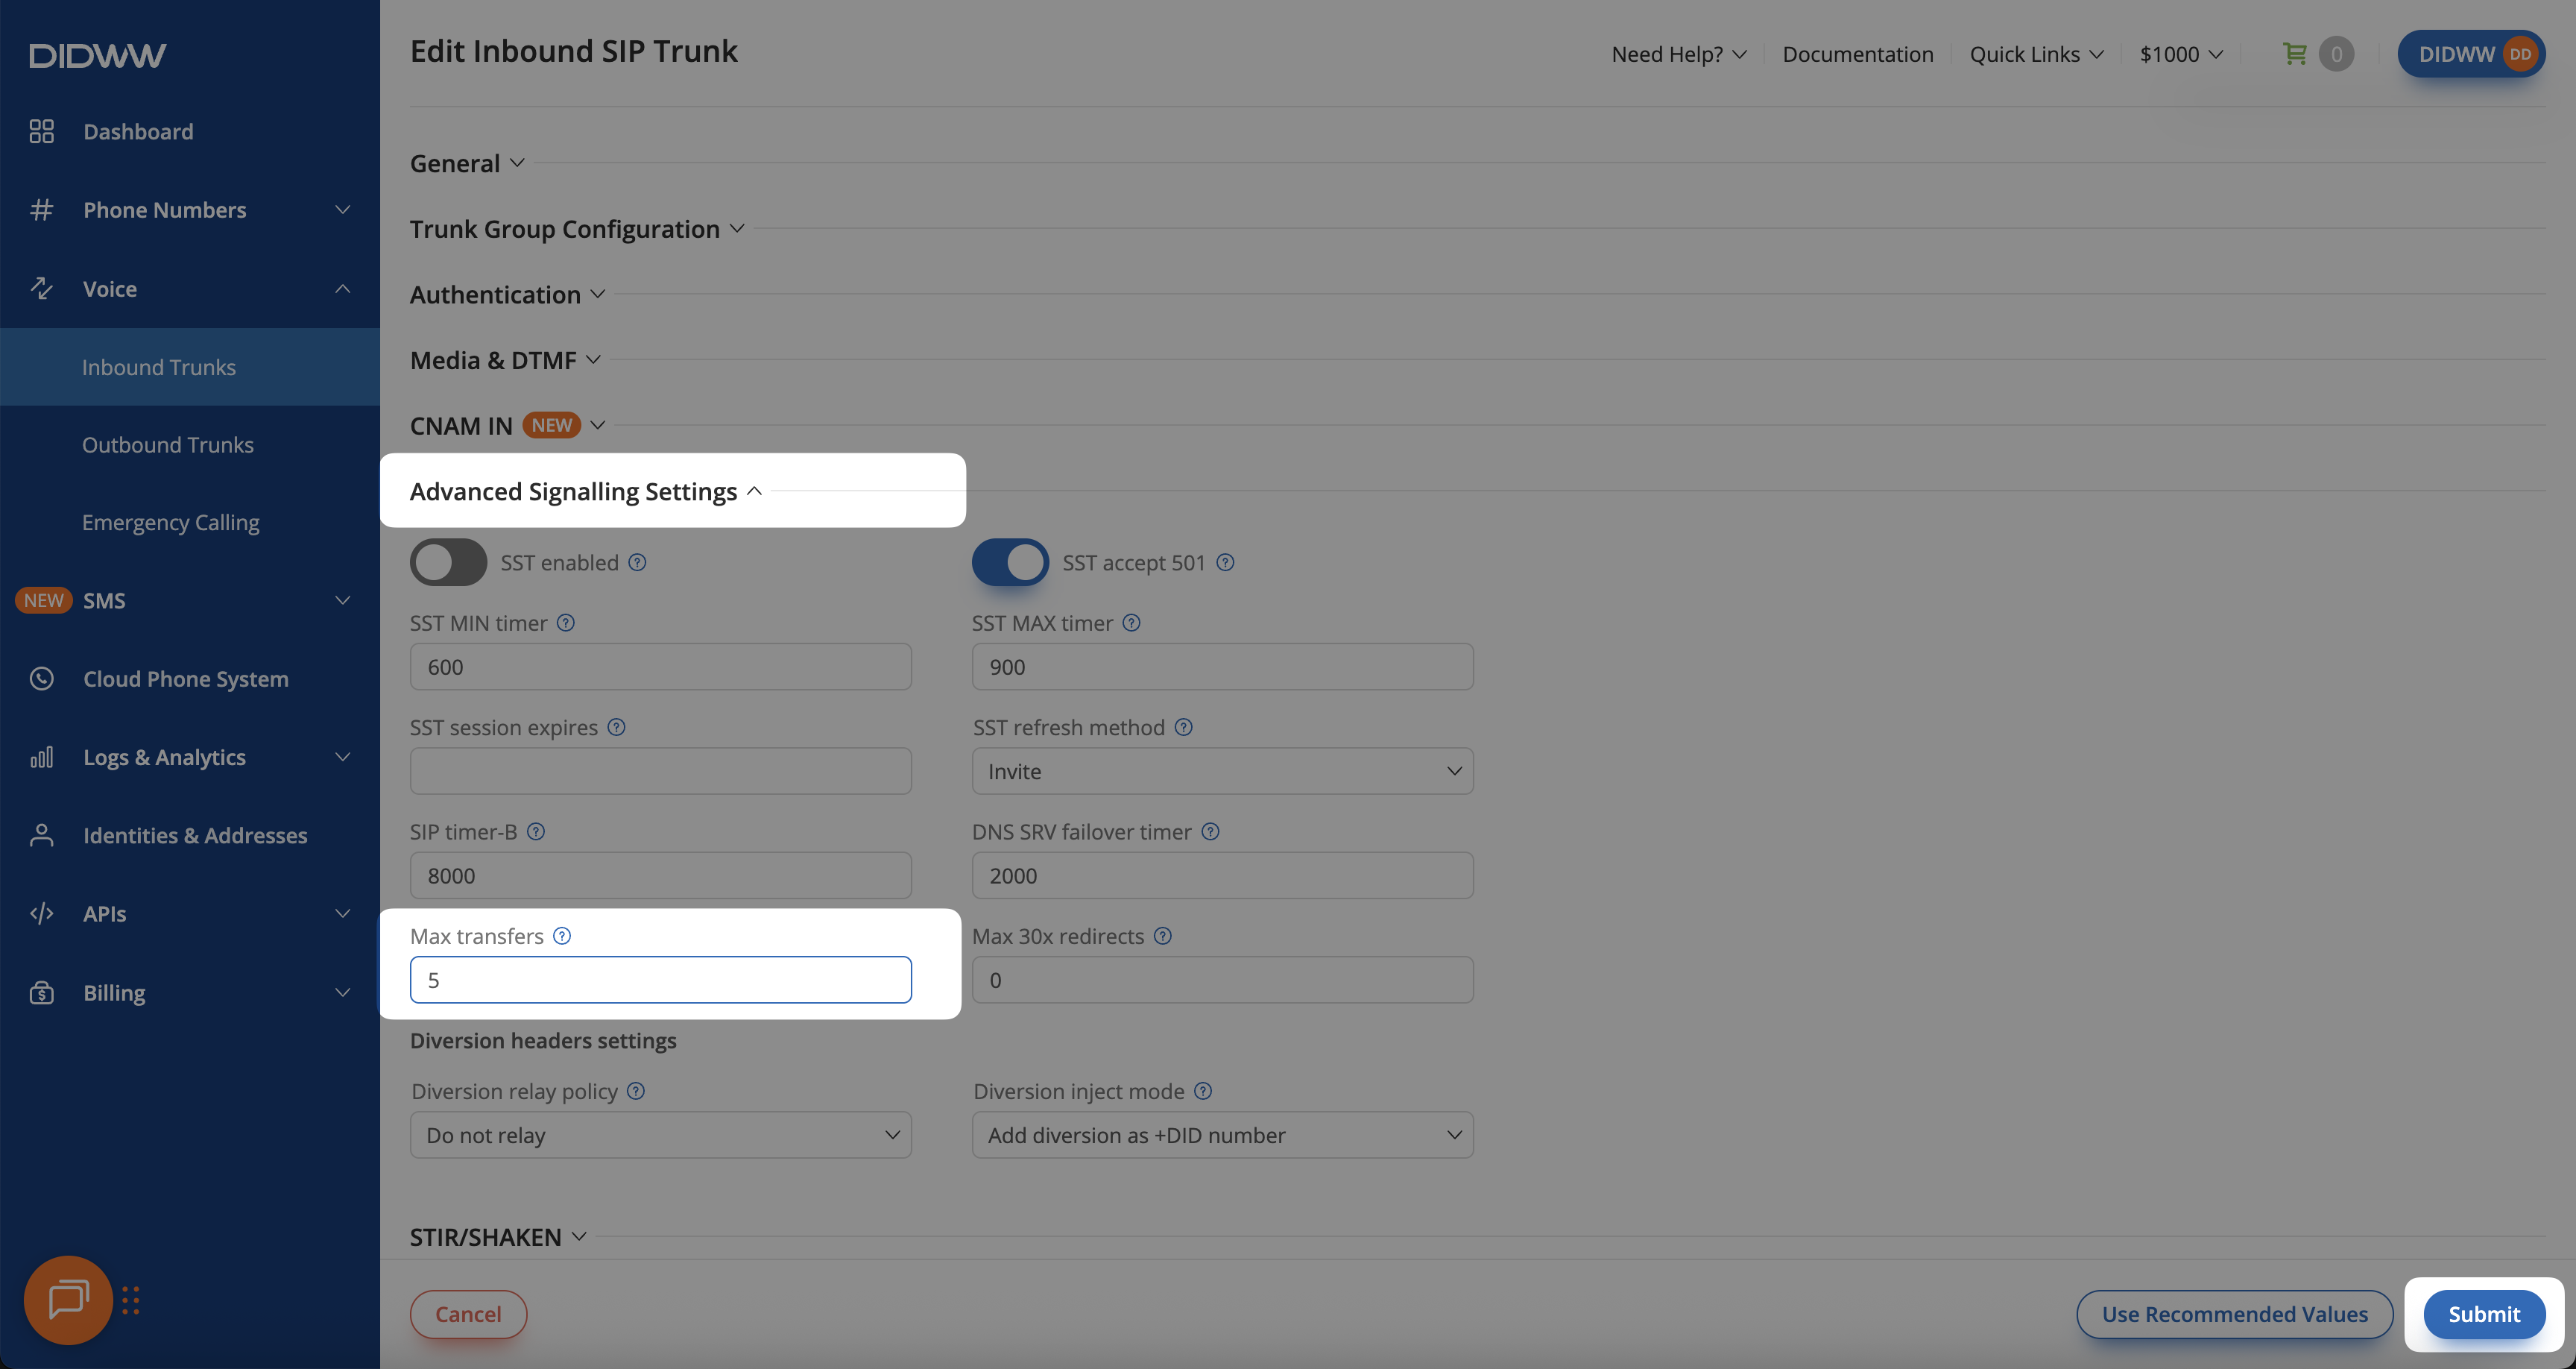This screenshot has width=2576, height=1369.
Task: Click the chat support bubble icon
Action: (68, 1299)
